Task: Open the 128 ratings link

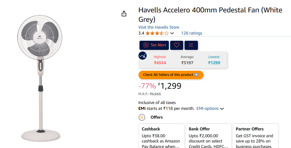Action: (191, 33)
